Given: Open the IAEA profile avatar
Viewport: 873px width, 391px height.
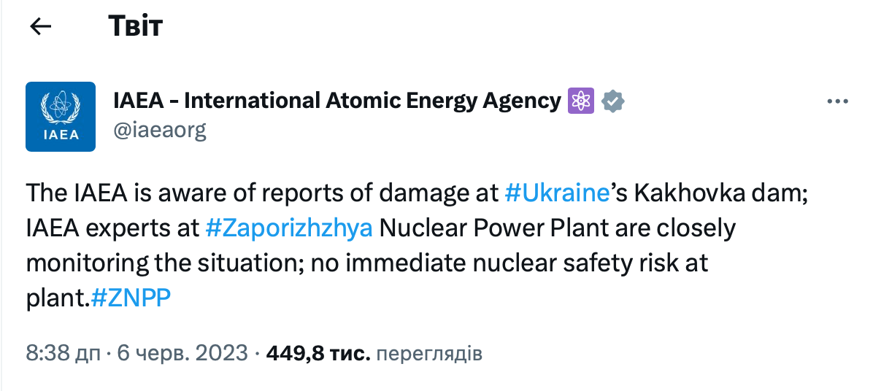Looking at the screenshot, I should [x=61, y=117].
